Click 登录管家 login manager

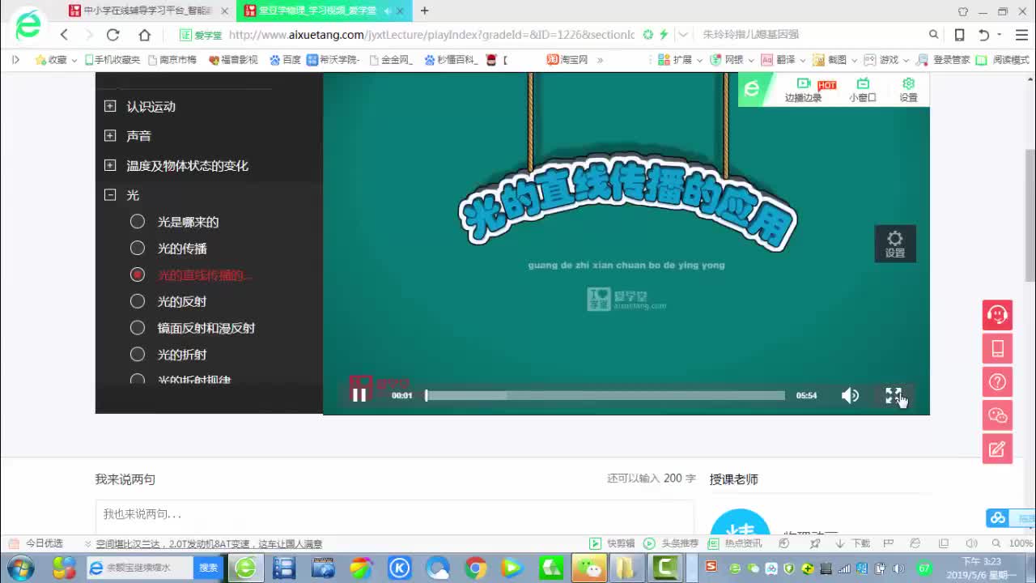[944, 60]
